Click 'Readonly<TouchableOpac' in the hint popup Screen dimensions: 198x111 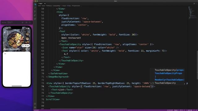point(170,80)
